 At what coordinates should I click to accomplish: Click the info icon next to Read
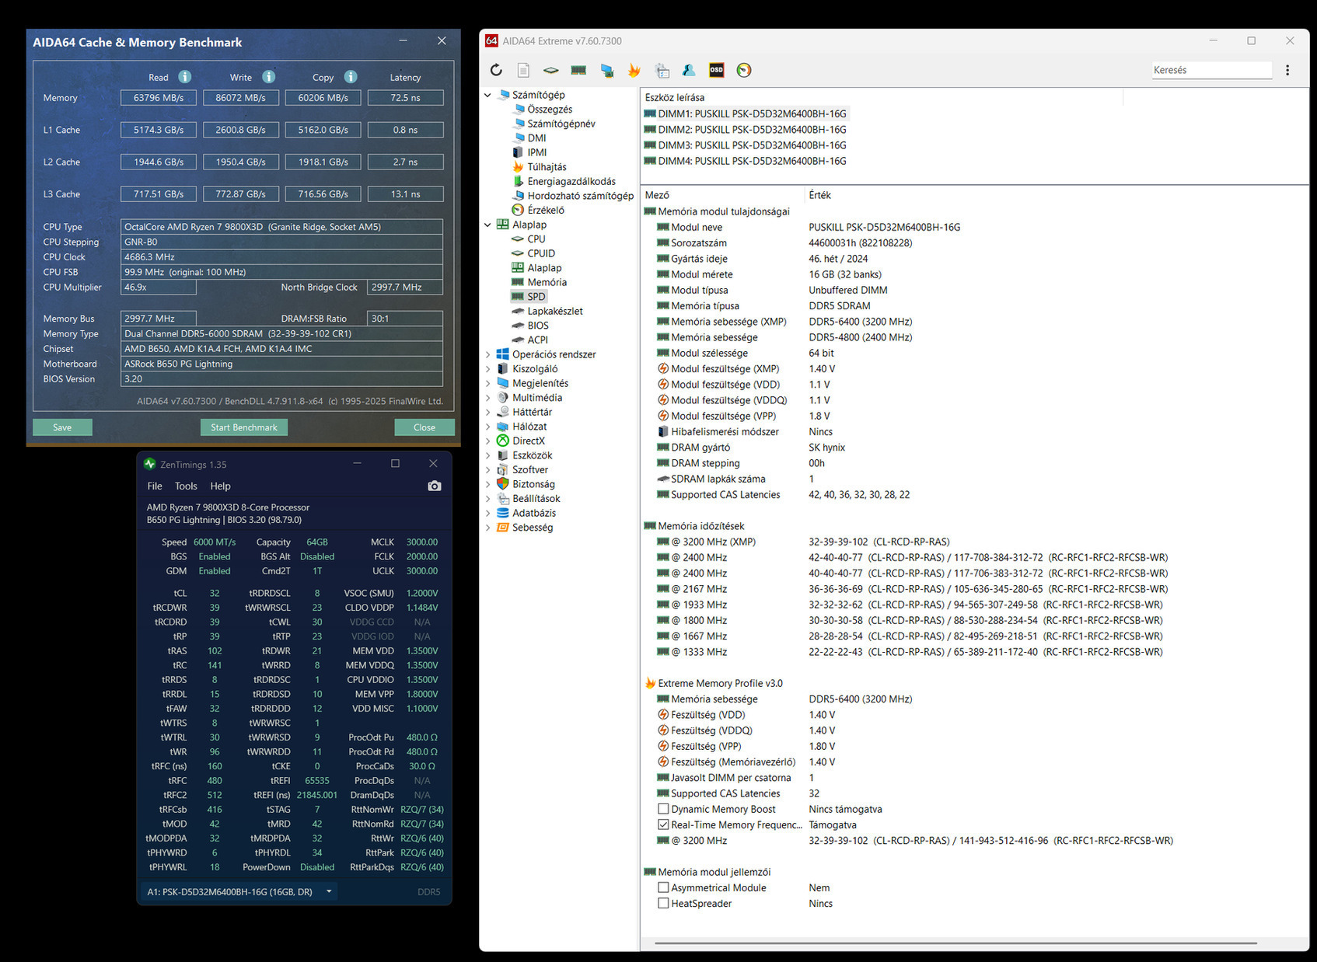pyautogui.click(x=185, y=77)
